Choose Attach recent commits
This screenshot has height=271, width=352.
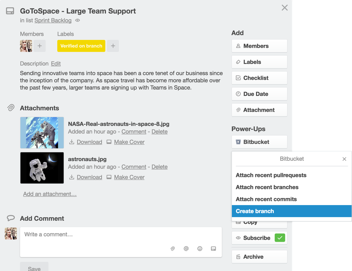click(266, 199)
